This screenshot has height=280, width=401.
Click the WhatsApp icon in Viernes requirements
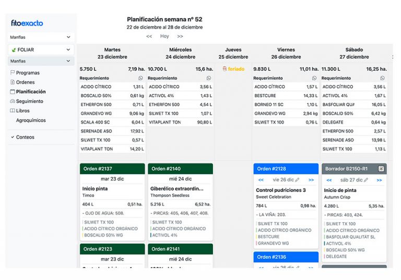click(x=315, y=78)
